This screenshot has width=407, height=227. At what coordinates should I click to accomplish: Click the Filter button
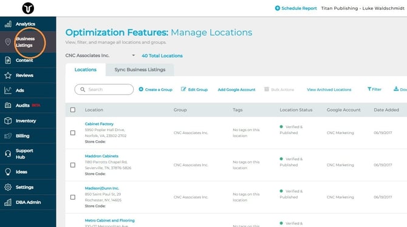pos(374,89)
